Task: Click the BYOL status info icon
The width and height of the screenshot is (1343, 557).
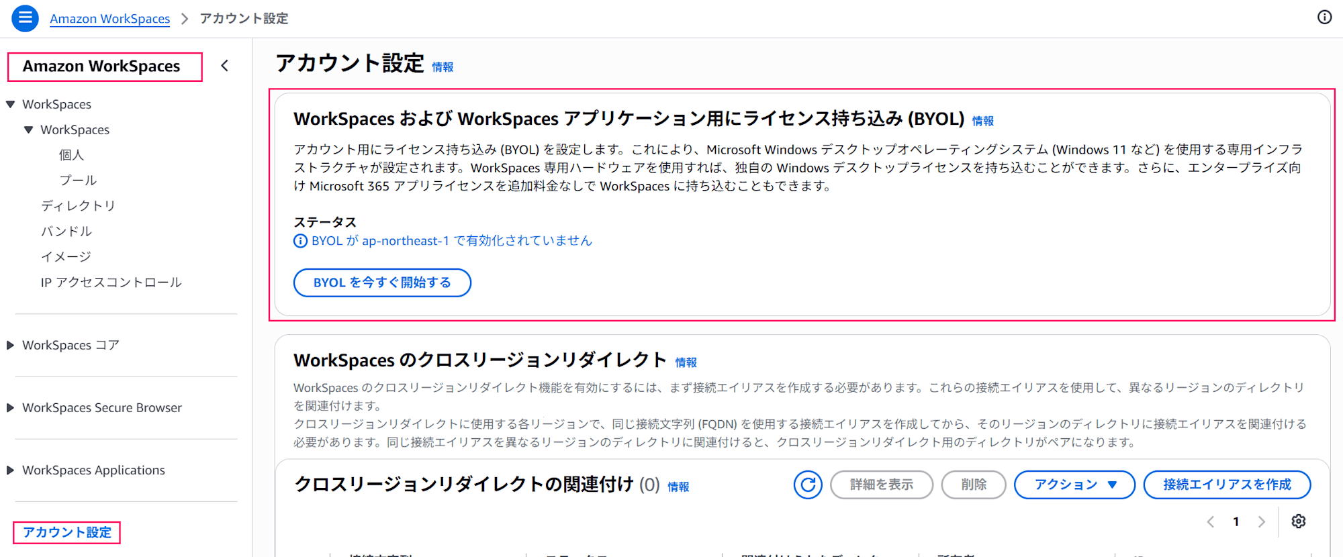Action: (x=300, y=241)
